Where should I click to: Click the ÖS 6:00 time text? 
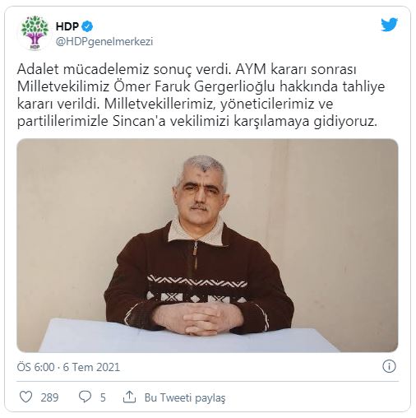click(x=35, y=367)
